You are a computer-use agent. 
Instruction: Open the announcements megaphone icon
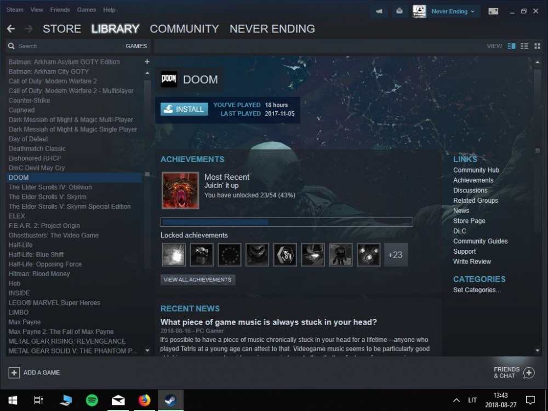click(x=379, y=11)
